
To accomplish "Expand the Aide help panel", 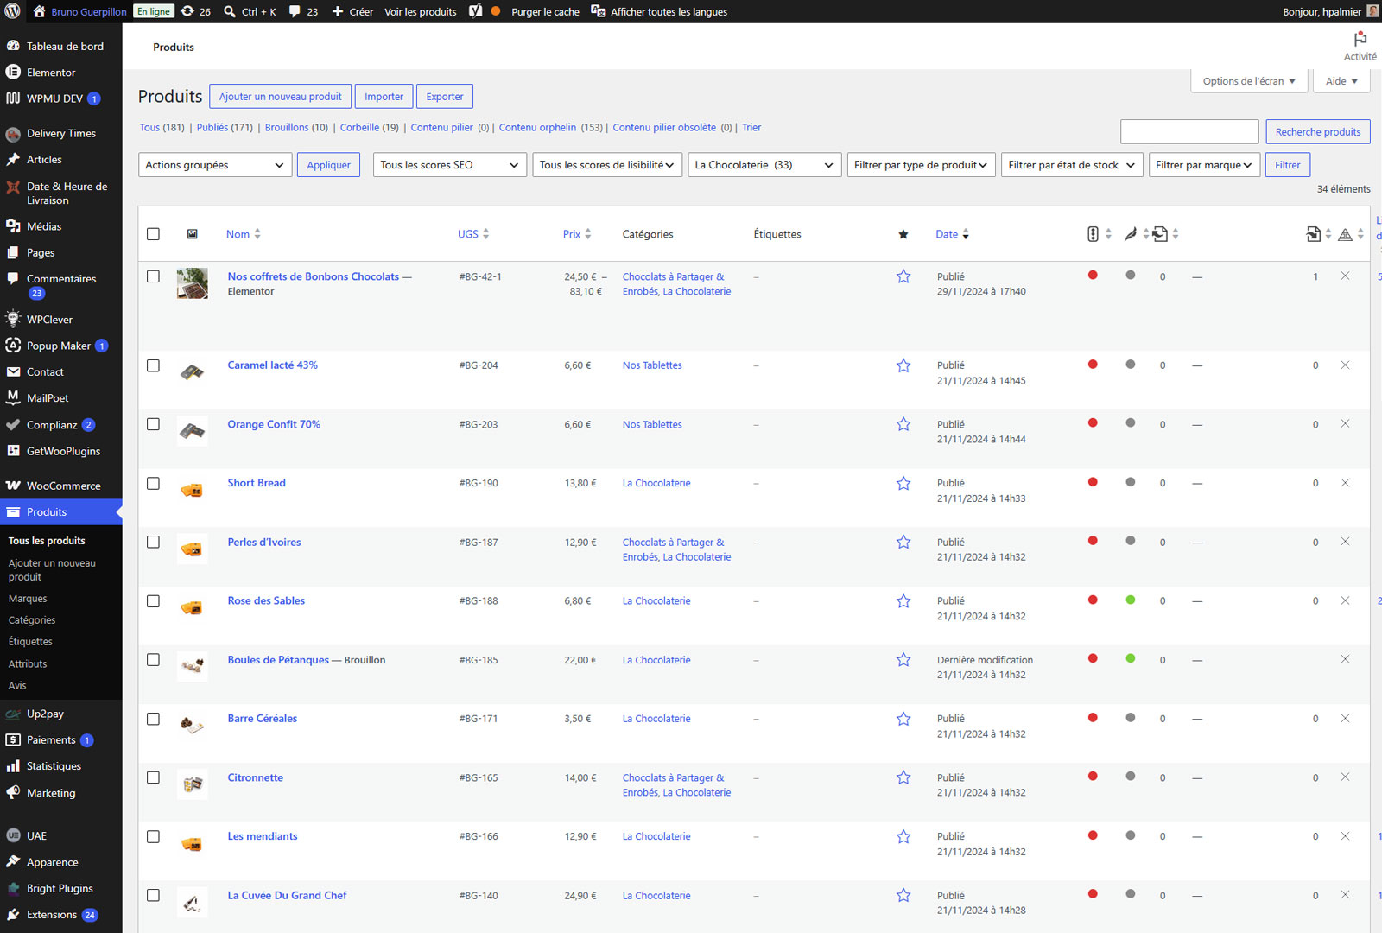I will [1341, 81].
